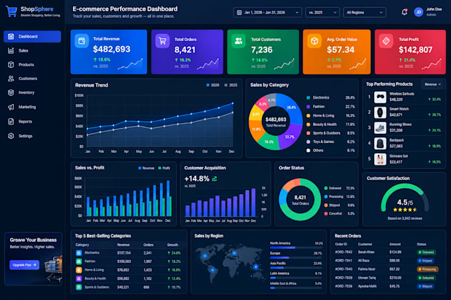
Task: Click the ShopSphere cart logo icon
Action: pyautogui.click(x=11, y=12)
